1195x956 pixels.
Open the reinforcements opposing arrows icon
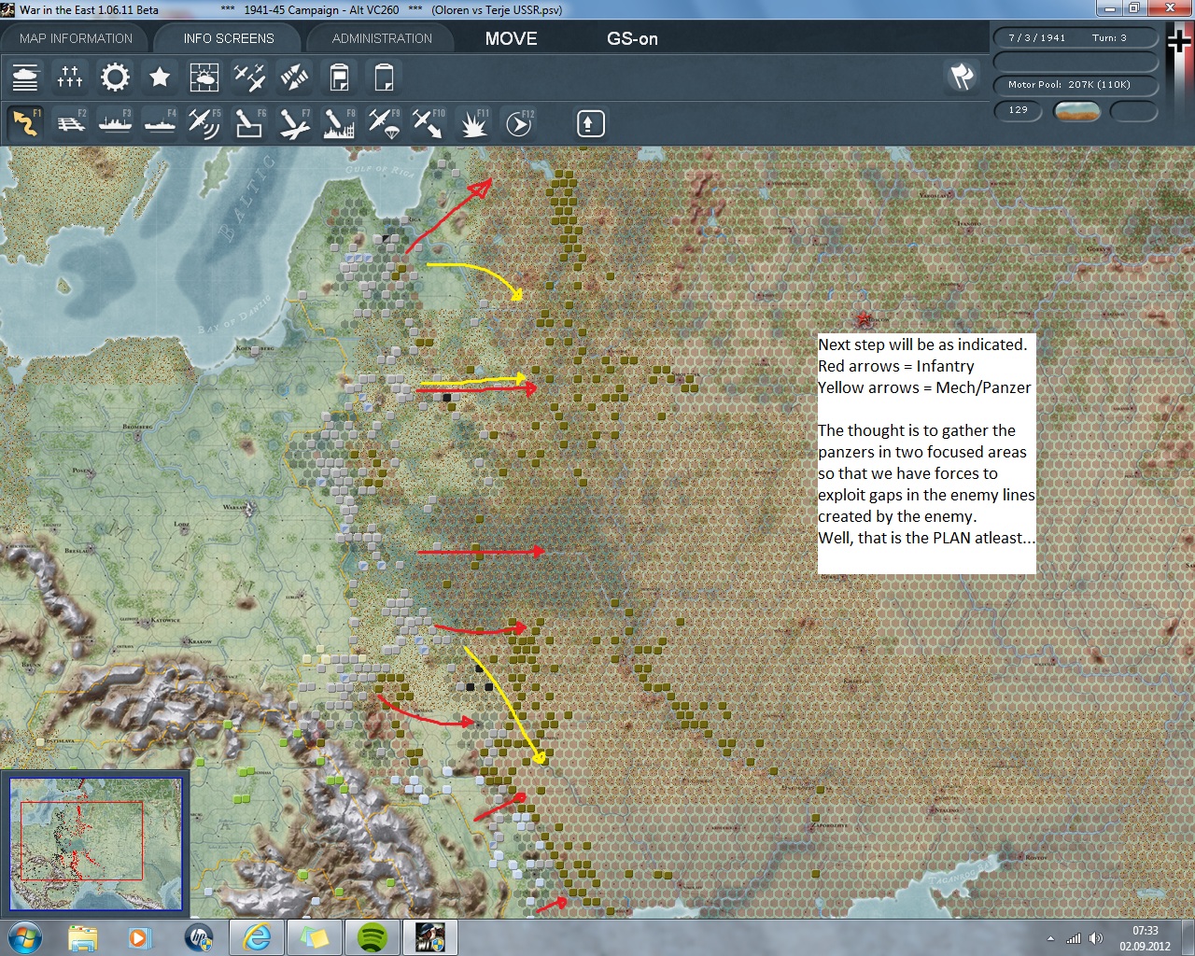coord(294,77)
